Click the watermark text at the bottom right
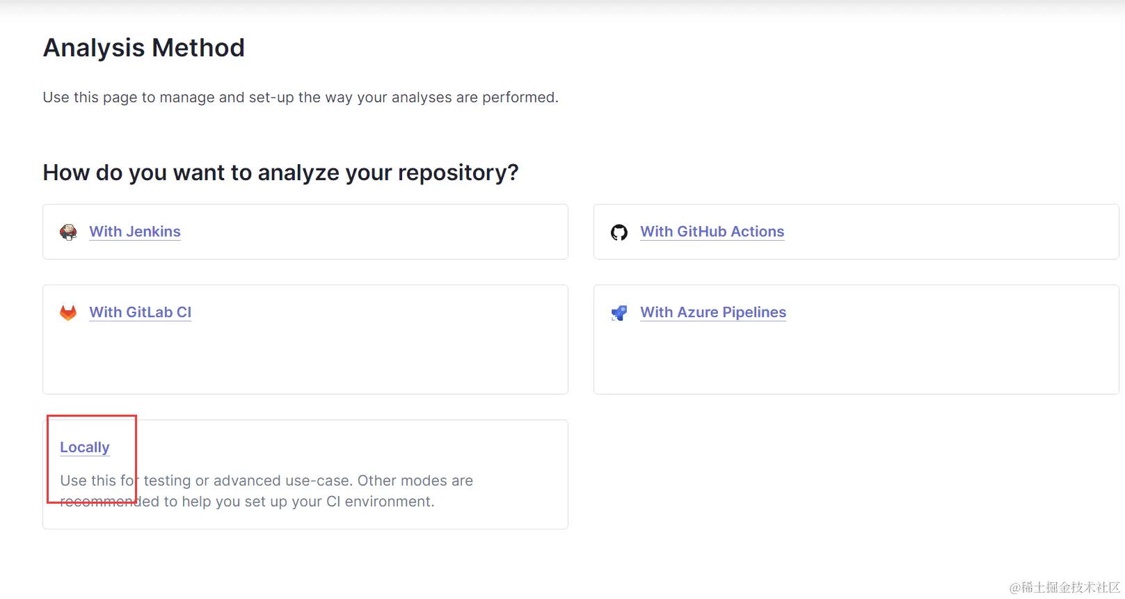 point(1064,588)
